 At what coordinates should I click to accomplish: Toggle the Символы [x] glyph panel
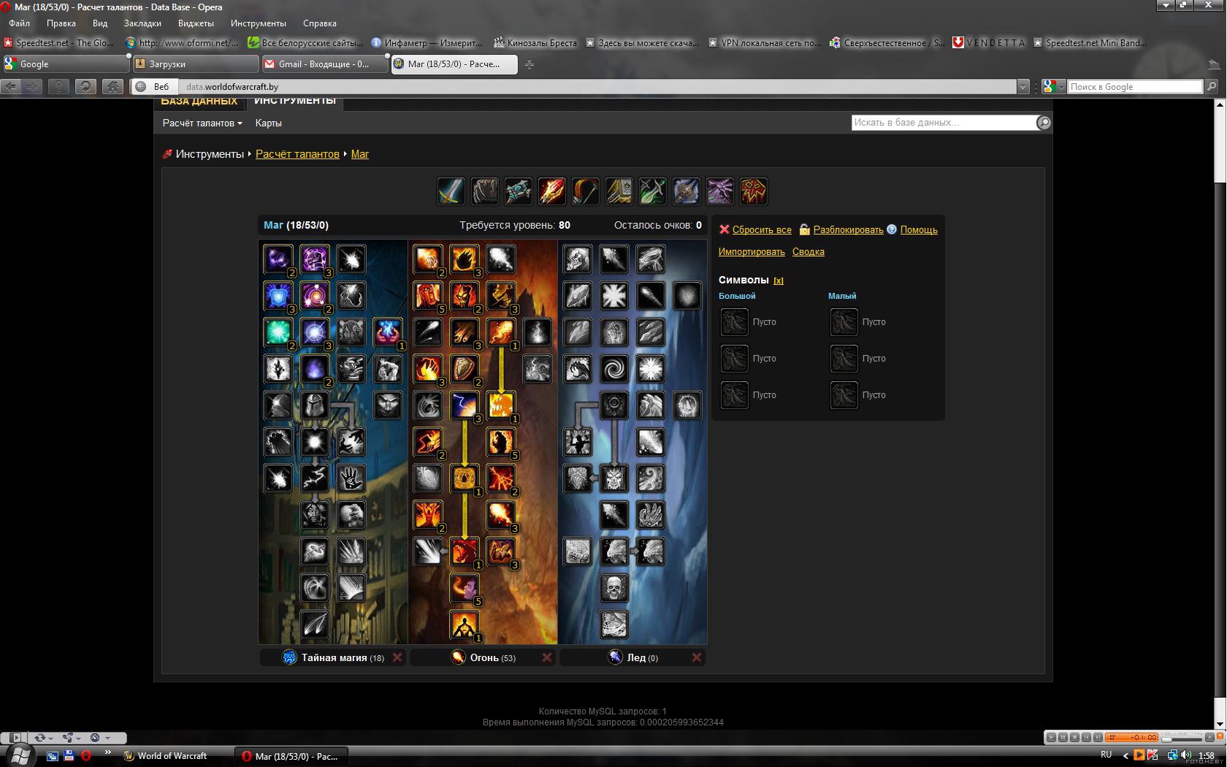tap(779, 281)
